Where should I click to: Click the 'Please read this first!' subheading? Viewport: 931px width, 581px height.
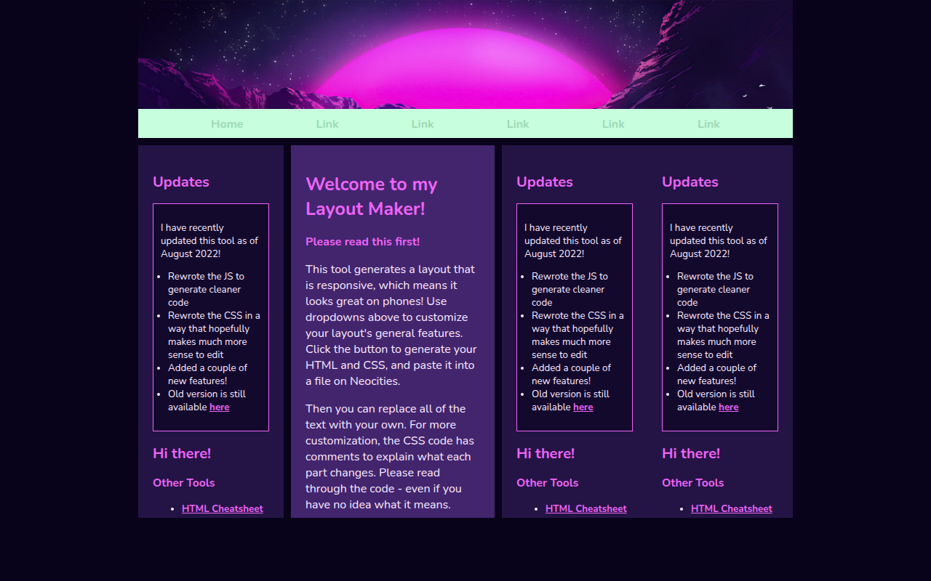362,242
